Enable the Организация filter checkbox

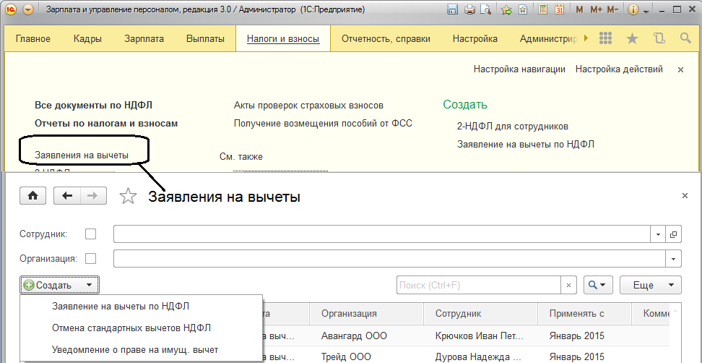90,259
